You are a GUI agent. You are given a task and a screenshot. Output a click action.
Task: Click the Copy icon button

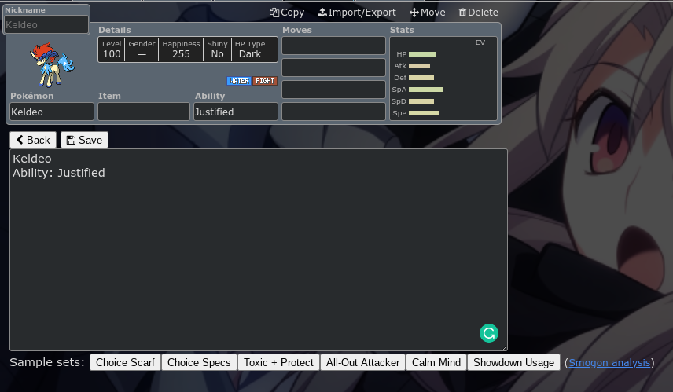click(x=287, y=13)
